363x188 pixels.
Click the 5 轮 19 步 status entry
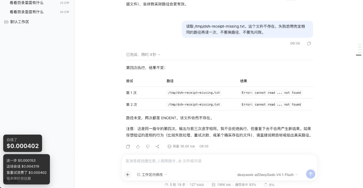[x=178, y=185]
